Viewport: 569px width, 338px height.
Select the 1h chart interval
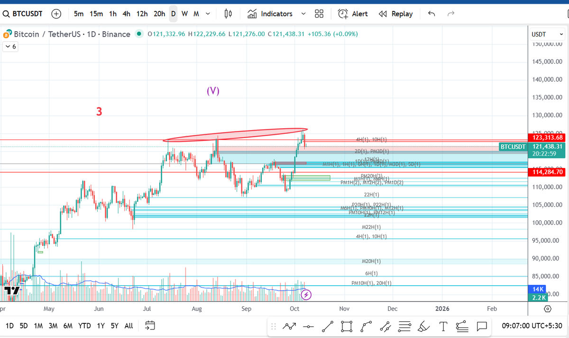(113, 14)
